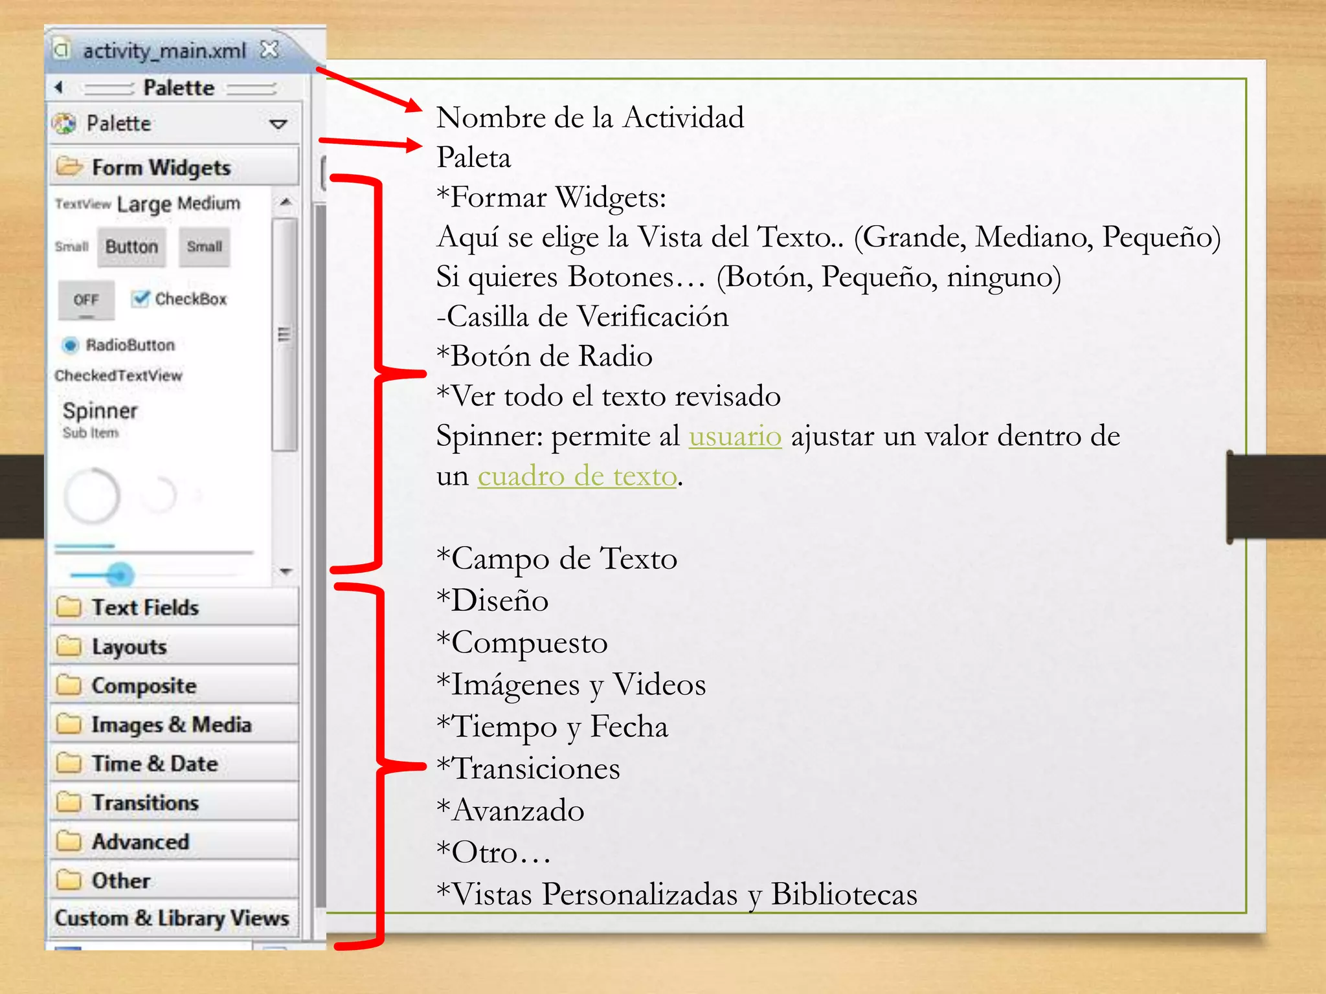Select the large circular ProgressBar widget
The height and width of the screenshot is (994, 1326).
click(92, 496)
